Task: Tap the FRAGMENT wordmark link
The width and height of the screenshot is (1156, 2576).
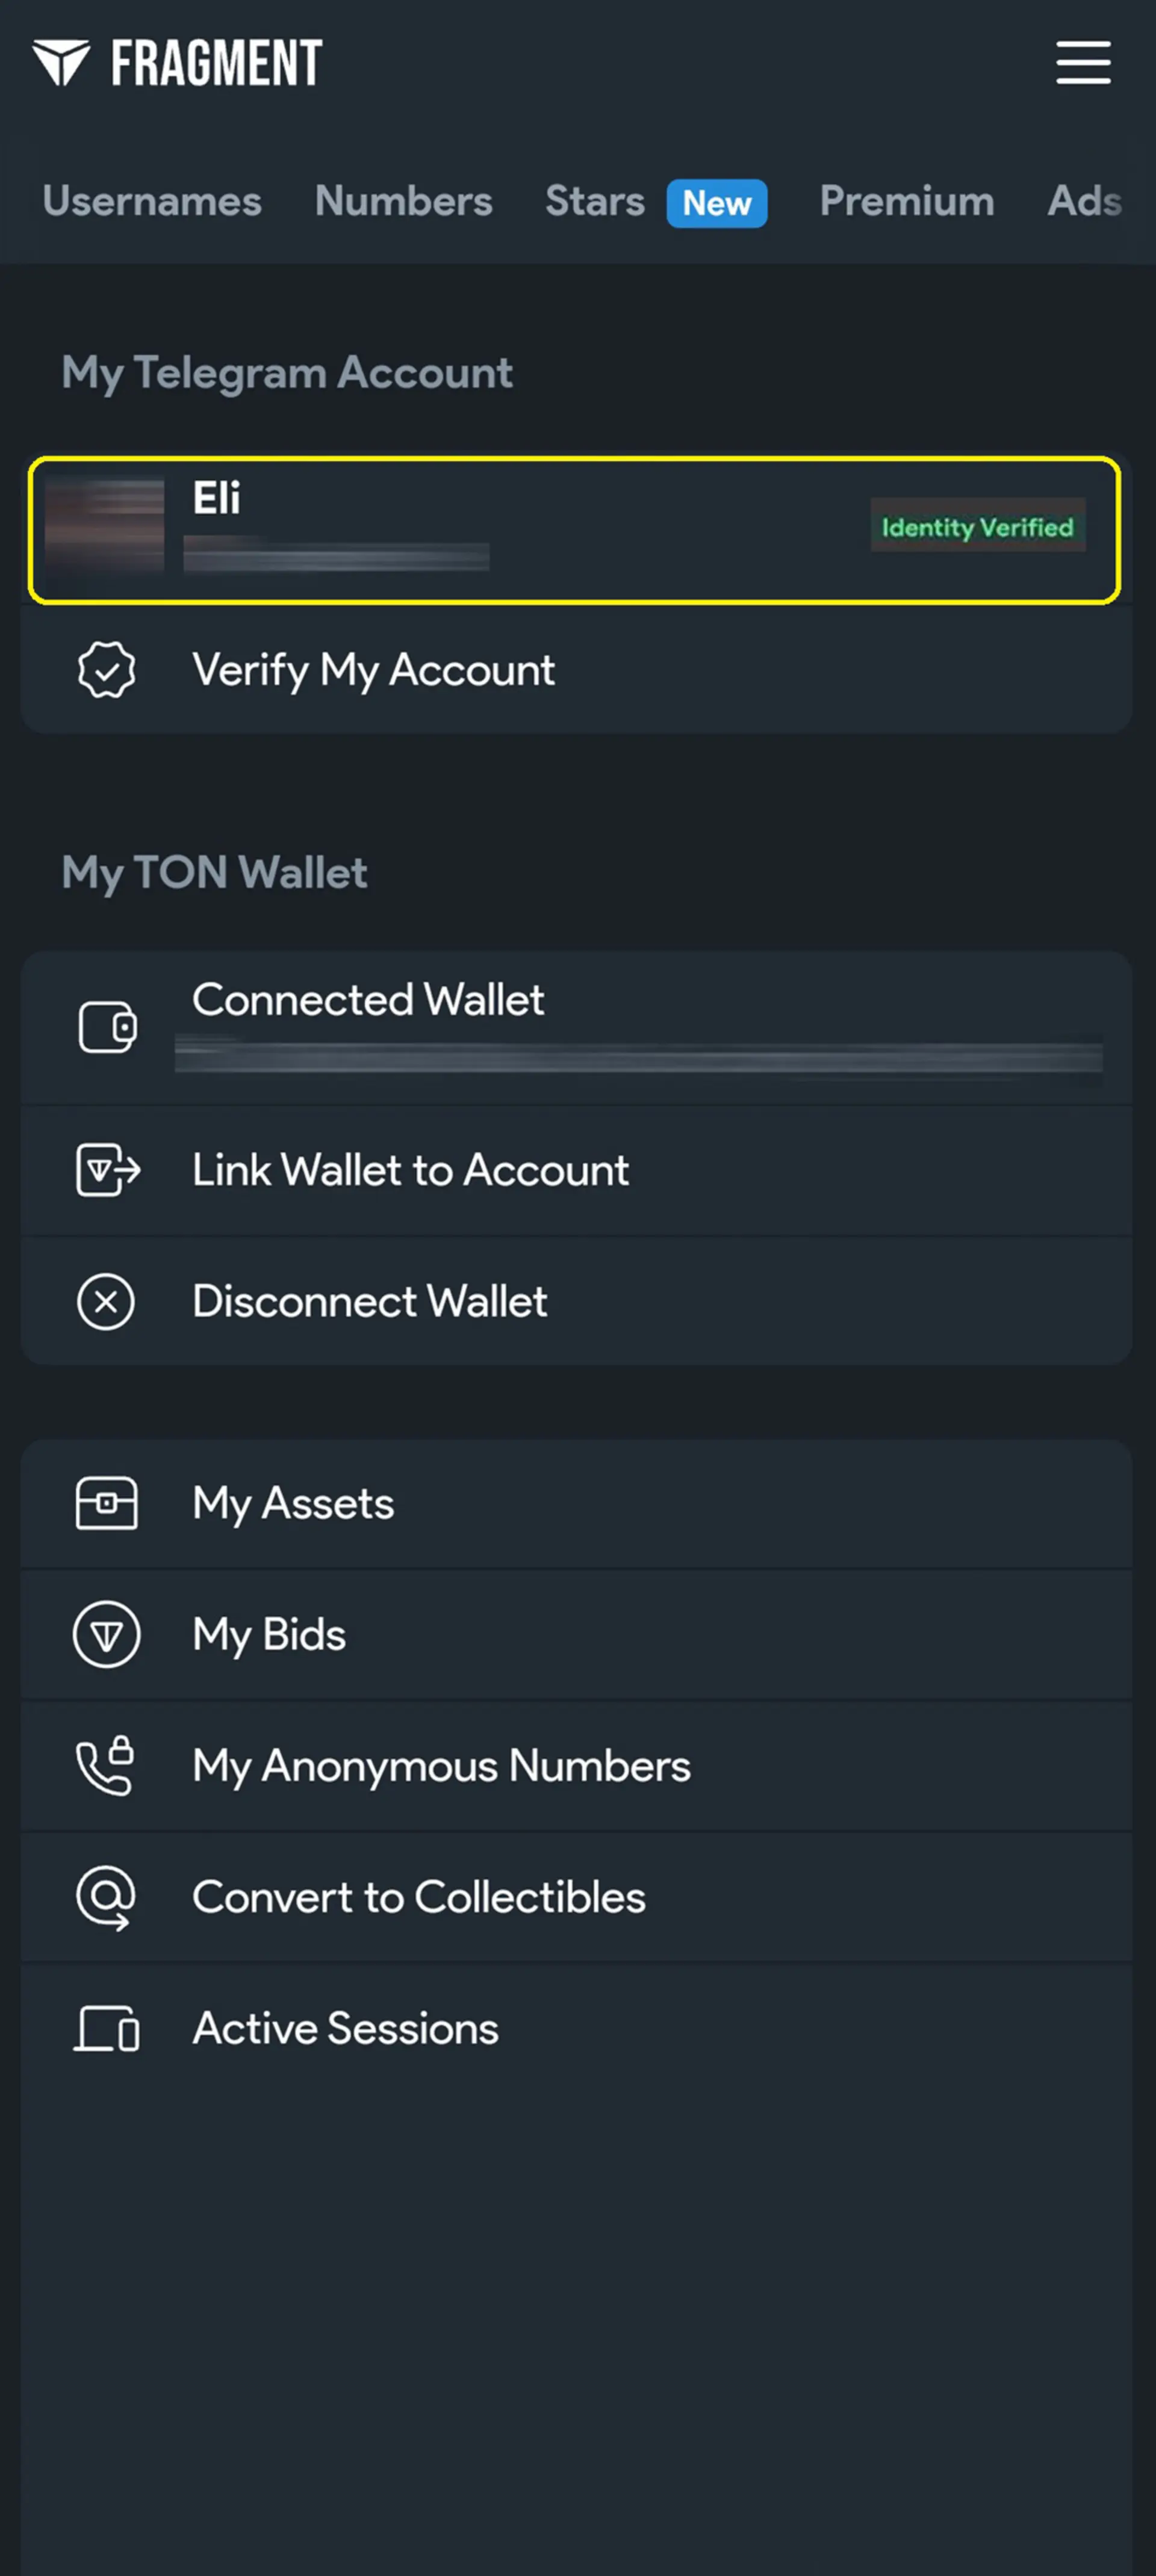Action: 216,63
